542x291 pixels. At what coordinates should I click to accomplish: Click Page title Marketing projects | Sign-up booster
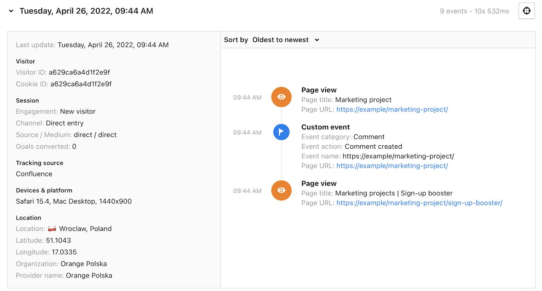point(394,193)
